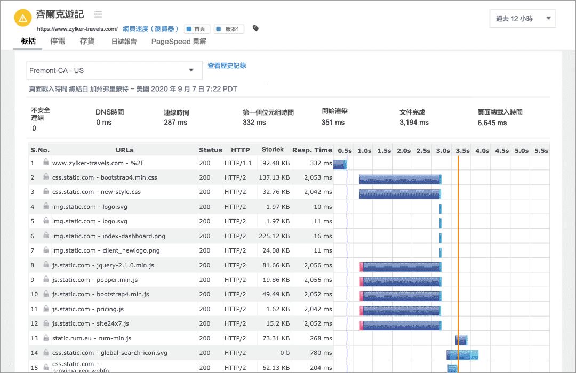Open the 過去 12 小時 time range dropdown

point(523,19)
